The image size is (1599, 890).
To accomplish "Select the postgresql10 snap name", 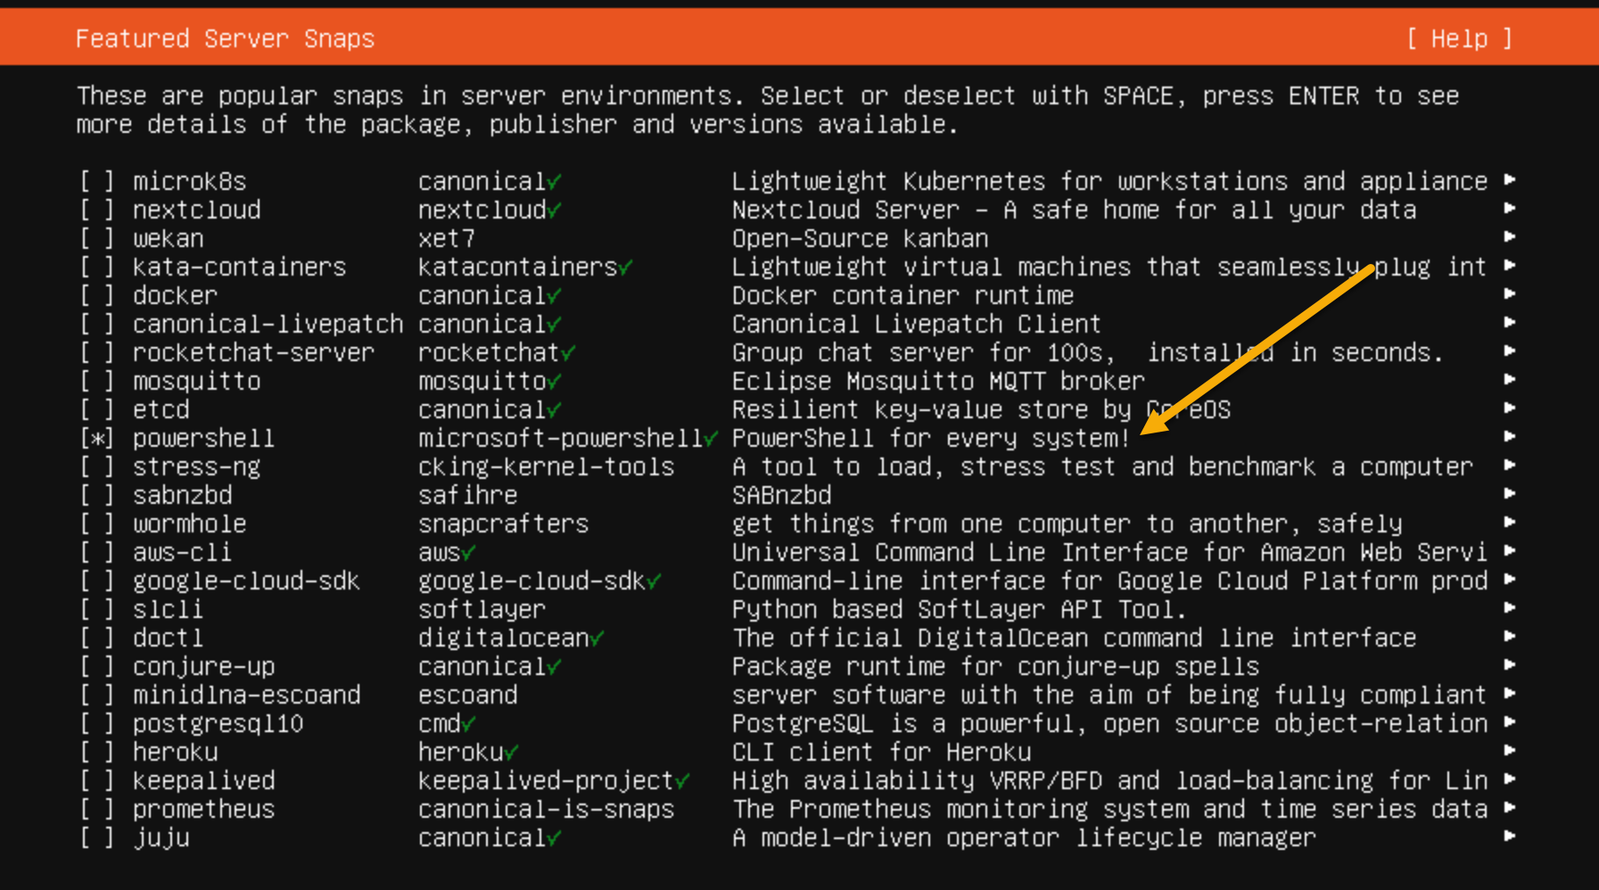I will click(x=218, y=724).
